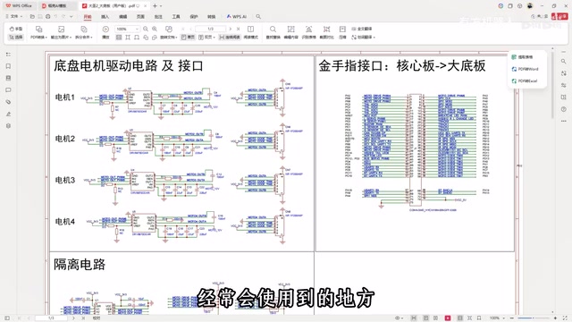Go to previous page arrow in ribbon
Viewport: 572px width, 322px height.
190,29
